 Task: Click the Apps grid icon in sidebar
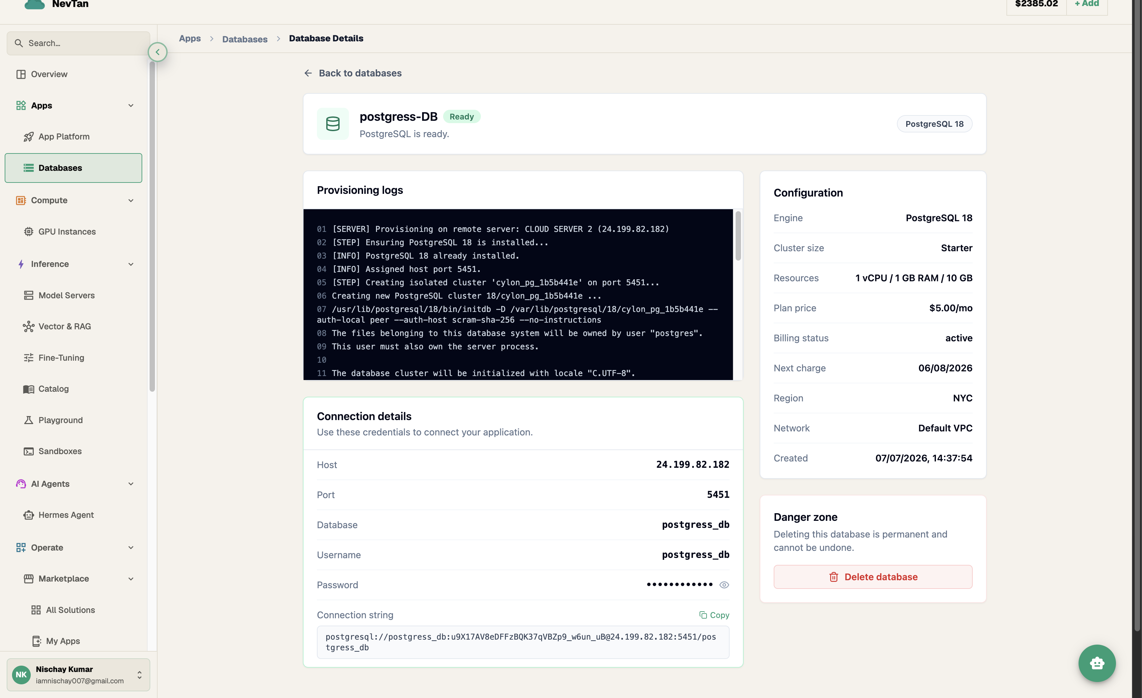[x=21, y=106]
